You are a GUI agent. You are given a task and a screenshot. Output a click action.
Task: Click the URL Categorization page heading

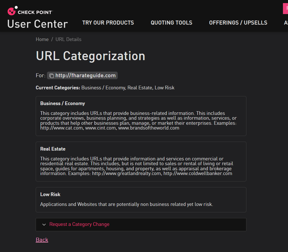click(x=90, y=56)
